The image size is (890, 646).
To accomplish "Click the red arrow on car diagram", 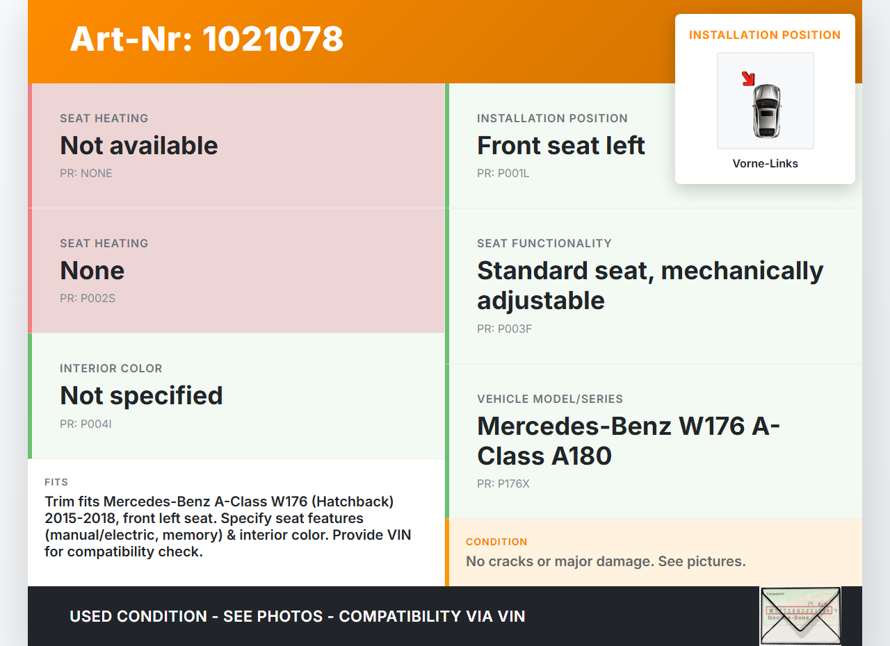I will point(748,78).
